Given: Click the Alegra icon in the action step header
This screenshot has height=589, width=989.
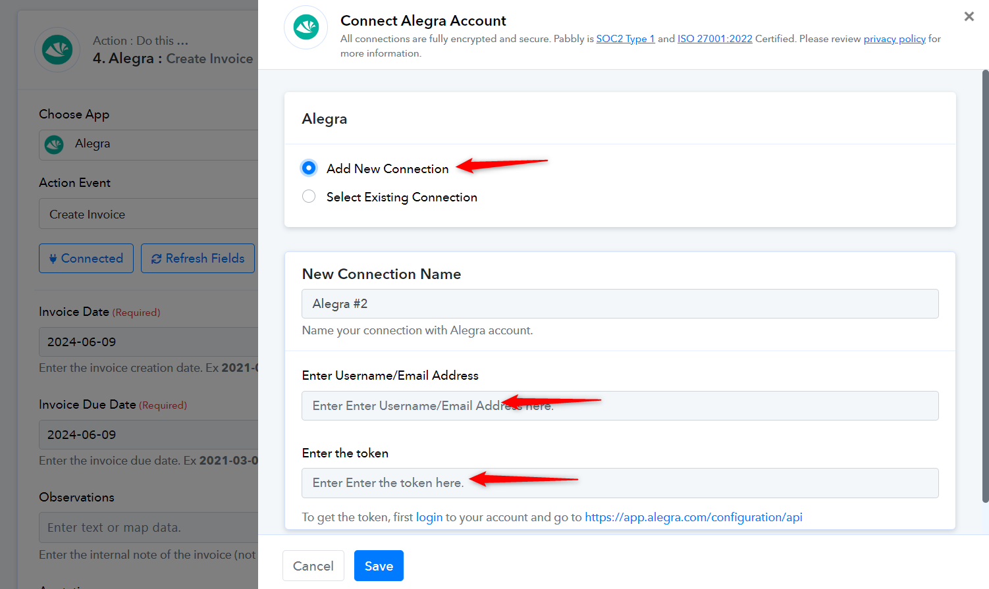Looking at the screenshot, I should (57, 49).
